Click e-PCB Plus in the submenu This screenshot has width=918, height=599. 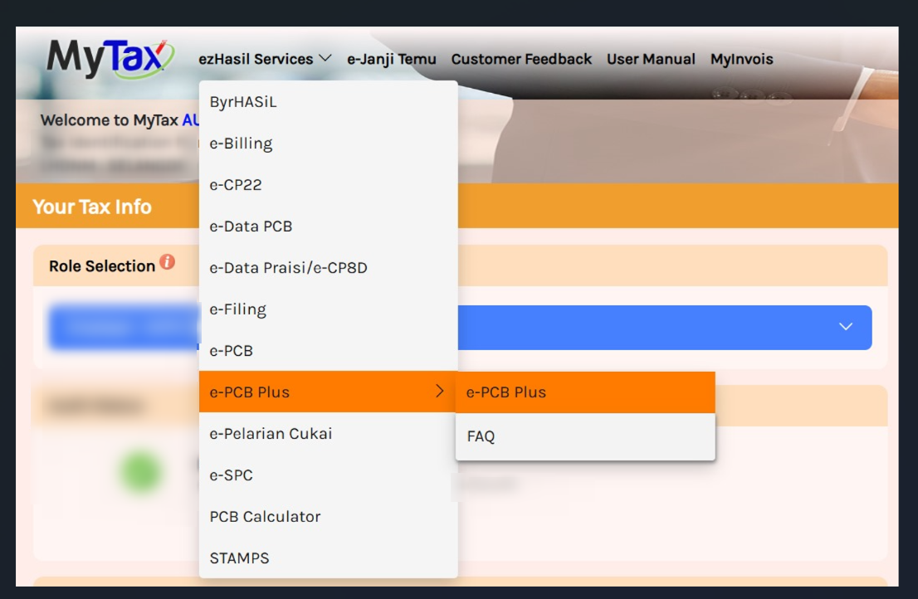[x=585, y=392]
